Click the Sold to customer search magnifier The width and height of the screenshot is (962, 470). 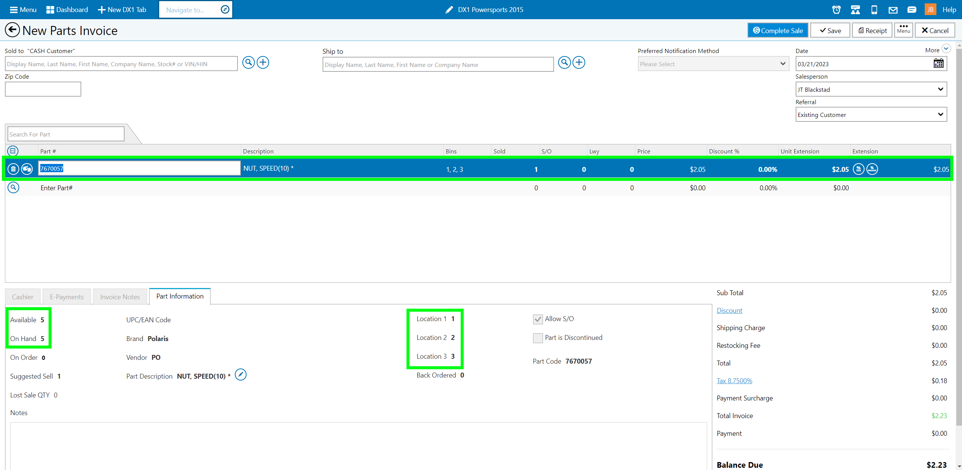click(x=248, y=62)
